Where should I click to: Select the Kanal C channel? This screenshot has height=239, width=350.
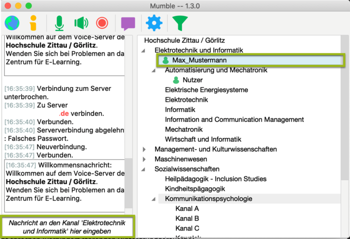[x=187, y=228]
